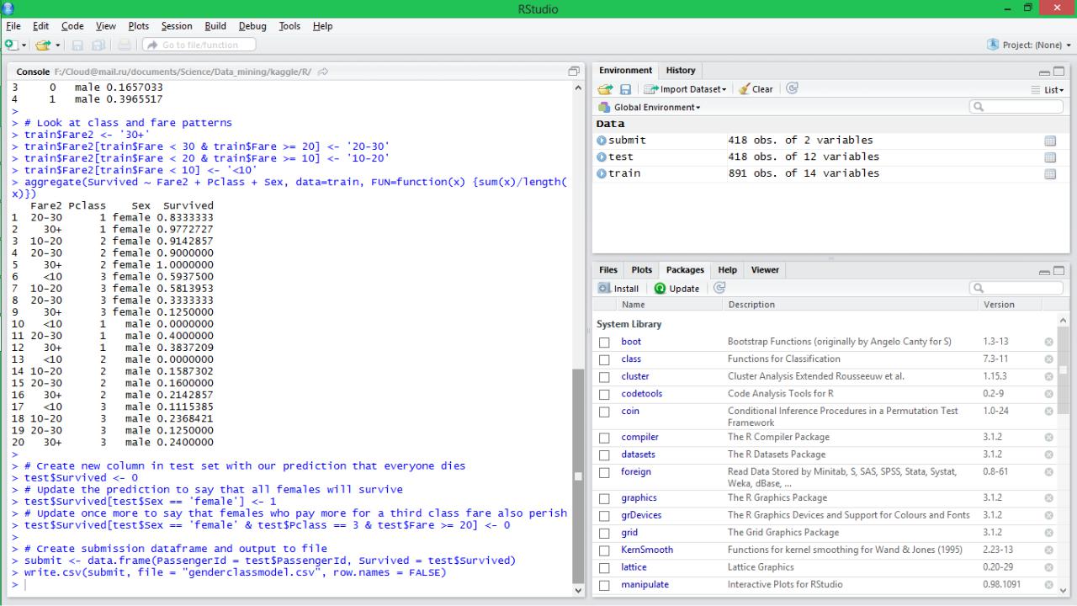This screenshot has height=606, width=1077.
Task: Switch to the Files tab
Action: coord(607,270)
